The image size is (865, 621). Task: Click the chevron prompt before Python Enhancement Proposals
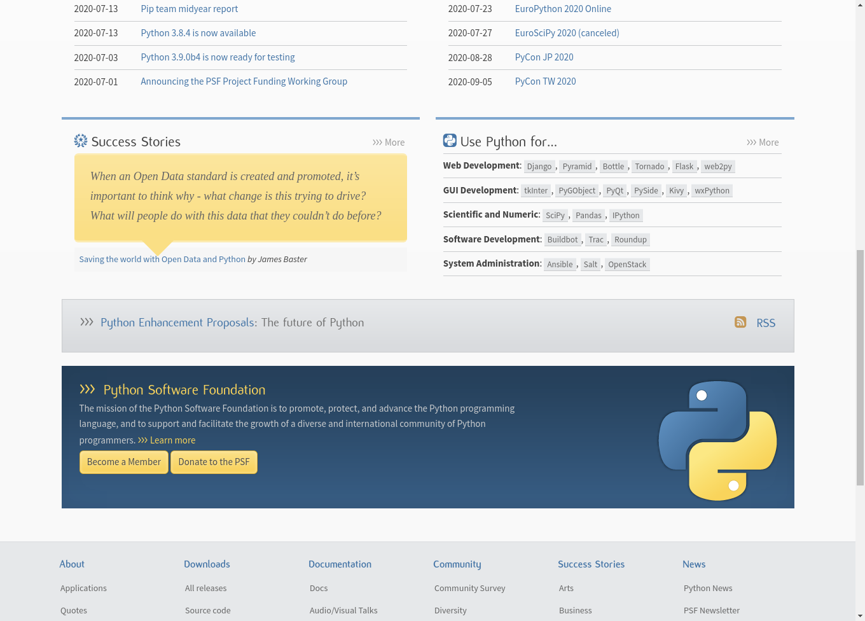tap(86, 322)
